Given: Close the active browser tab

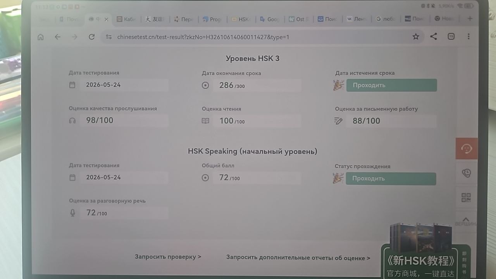Looking at the screenshot, I should click(106, 19).
